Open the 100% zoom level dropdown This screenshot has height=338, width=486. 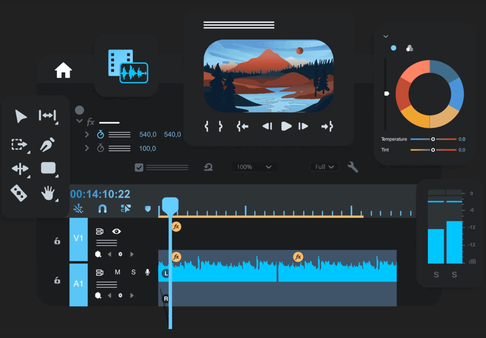click(254, 167)
